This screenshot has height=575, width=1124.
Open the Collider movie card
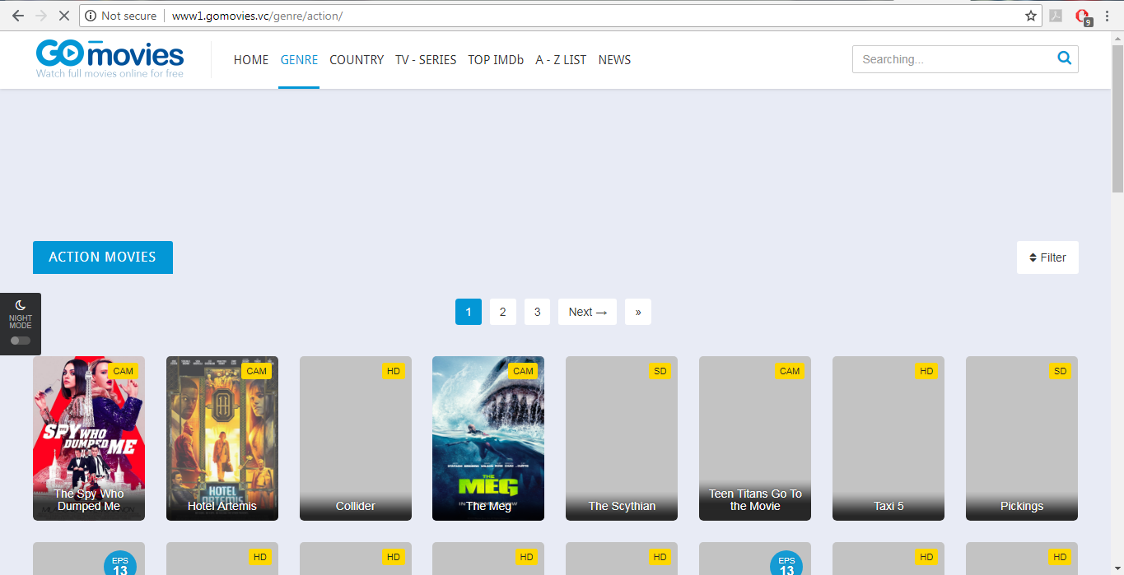(x=356, y=438)
